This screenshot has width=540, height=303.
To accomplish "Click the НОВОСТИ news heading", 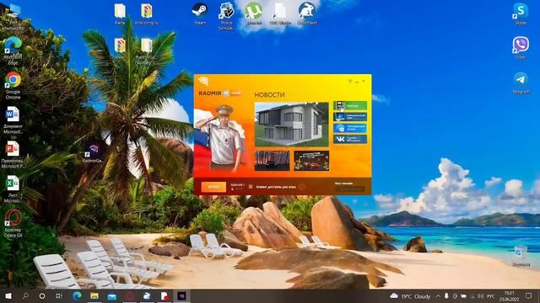I will click(x=270, y=95).
